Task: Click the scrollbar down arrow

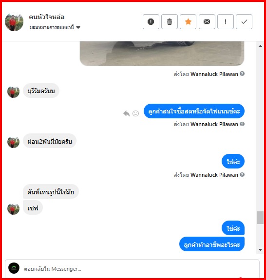Action: [x=260, y=250]
